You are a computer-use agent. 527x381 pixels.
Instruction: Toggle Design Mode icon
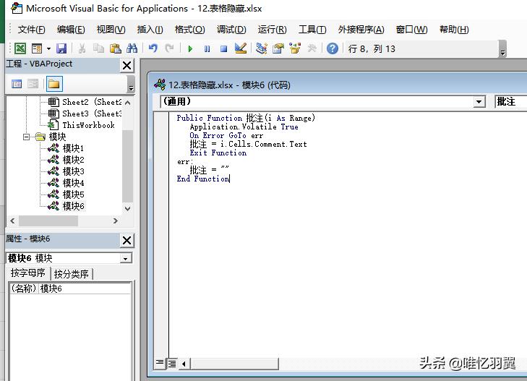click(x=241, y=48)
